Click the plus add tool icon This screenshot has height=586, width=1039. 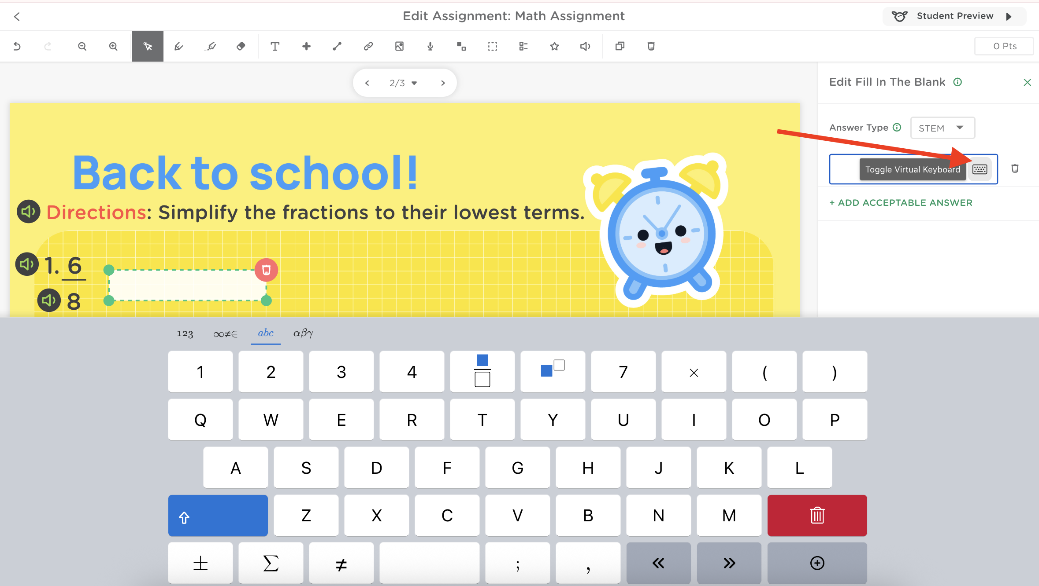click(x=306, y=46)
